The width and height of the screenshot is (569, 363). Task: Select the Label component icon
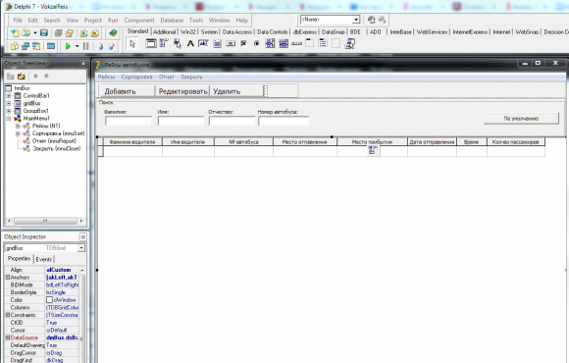190,44
